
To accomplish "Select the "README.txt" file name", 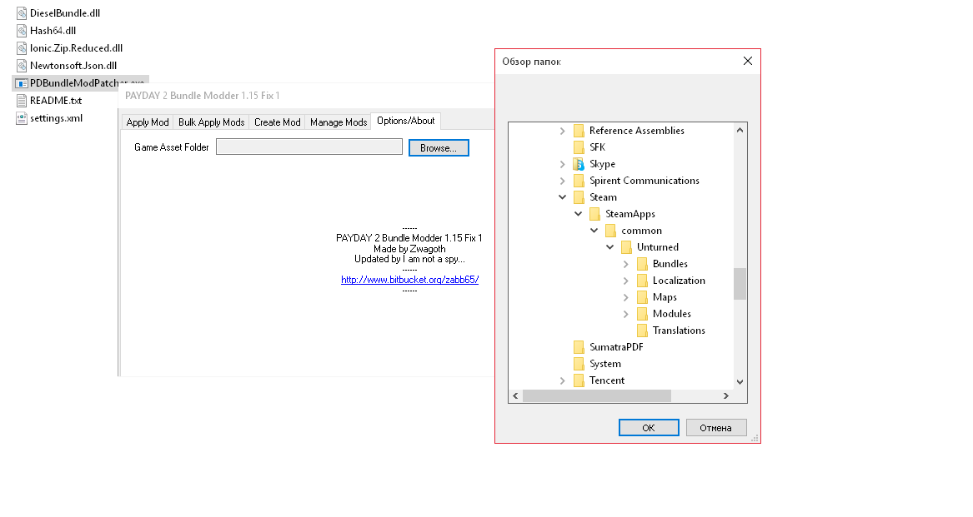I will point(56,101).
